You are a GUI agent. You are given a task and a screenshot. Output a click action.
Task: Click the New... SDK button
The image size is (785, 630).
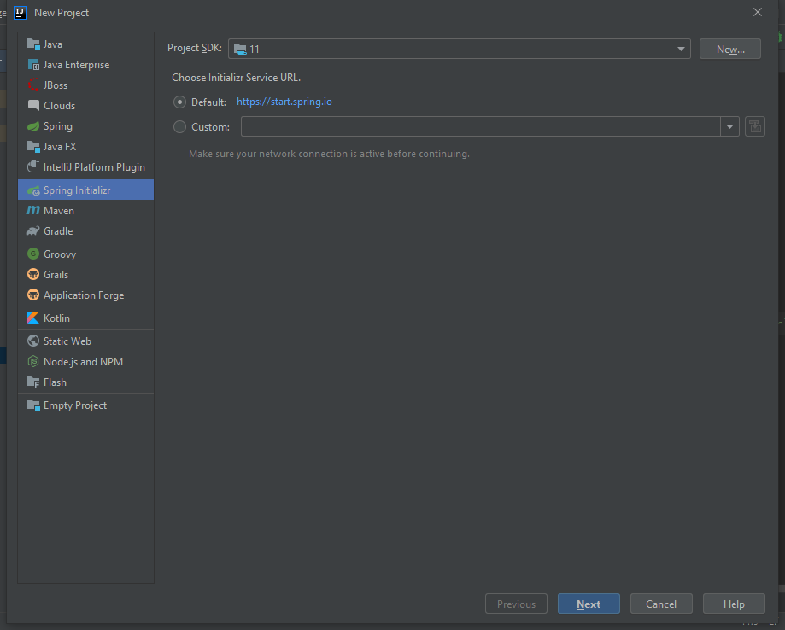(x=729, y=50)
